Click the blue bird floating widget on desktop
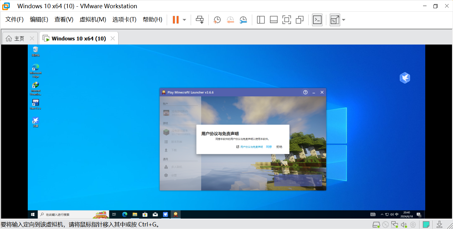Viewport: 453px width, 229px height. 405,78
